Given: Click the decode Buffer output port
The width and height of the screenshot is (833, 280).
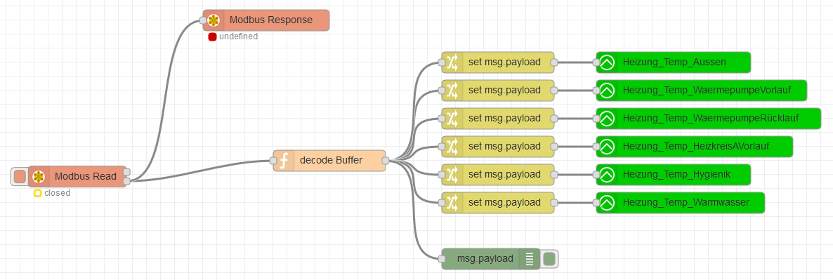Looking at the screenshot, I should point(386,160).
